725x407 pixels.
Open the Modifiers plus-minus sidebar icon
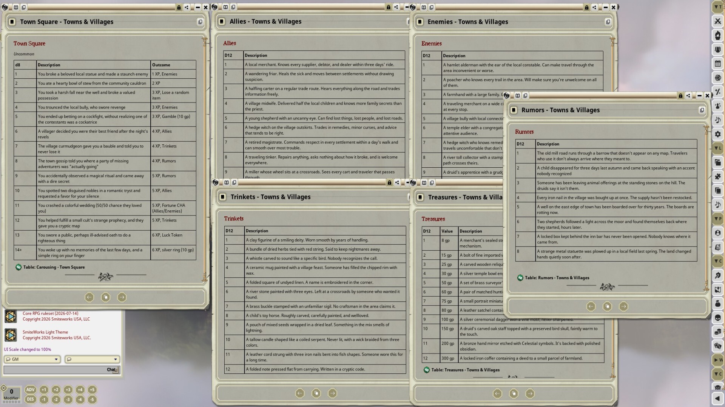(x=718, y=92)
